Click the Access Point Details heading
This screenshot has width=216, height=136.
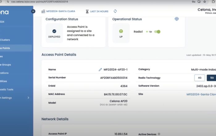[x=59, y=55]
